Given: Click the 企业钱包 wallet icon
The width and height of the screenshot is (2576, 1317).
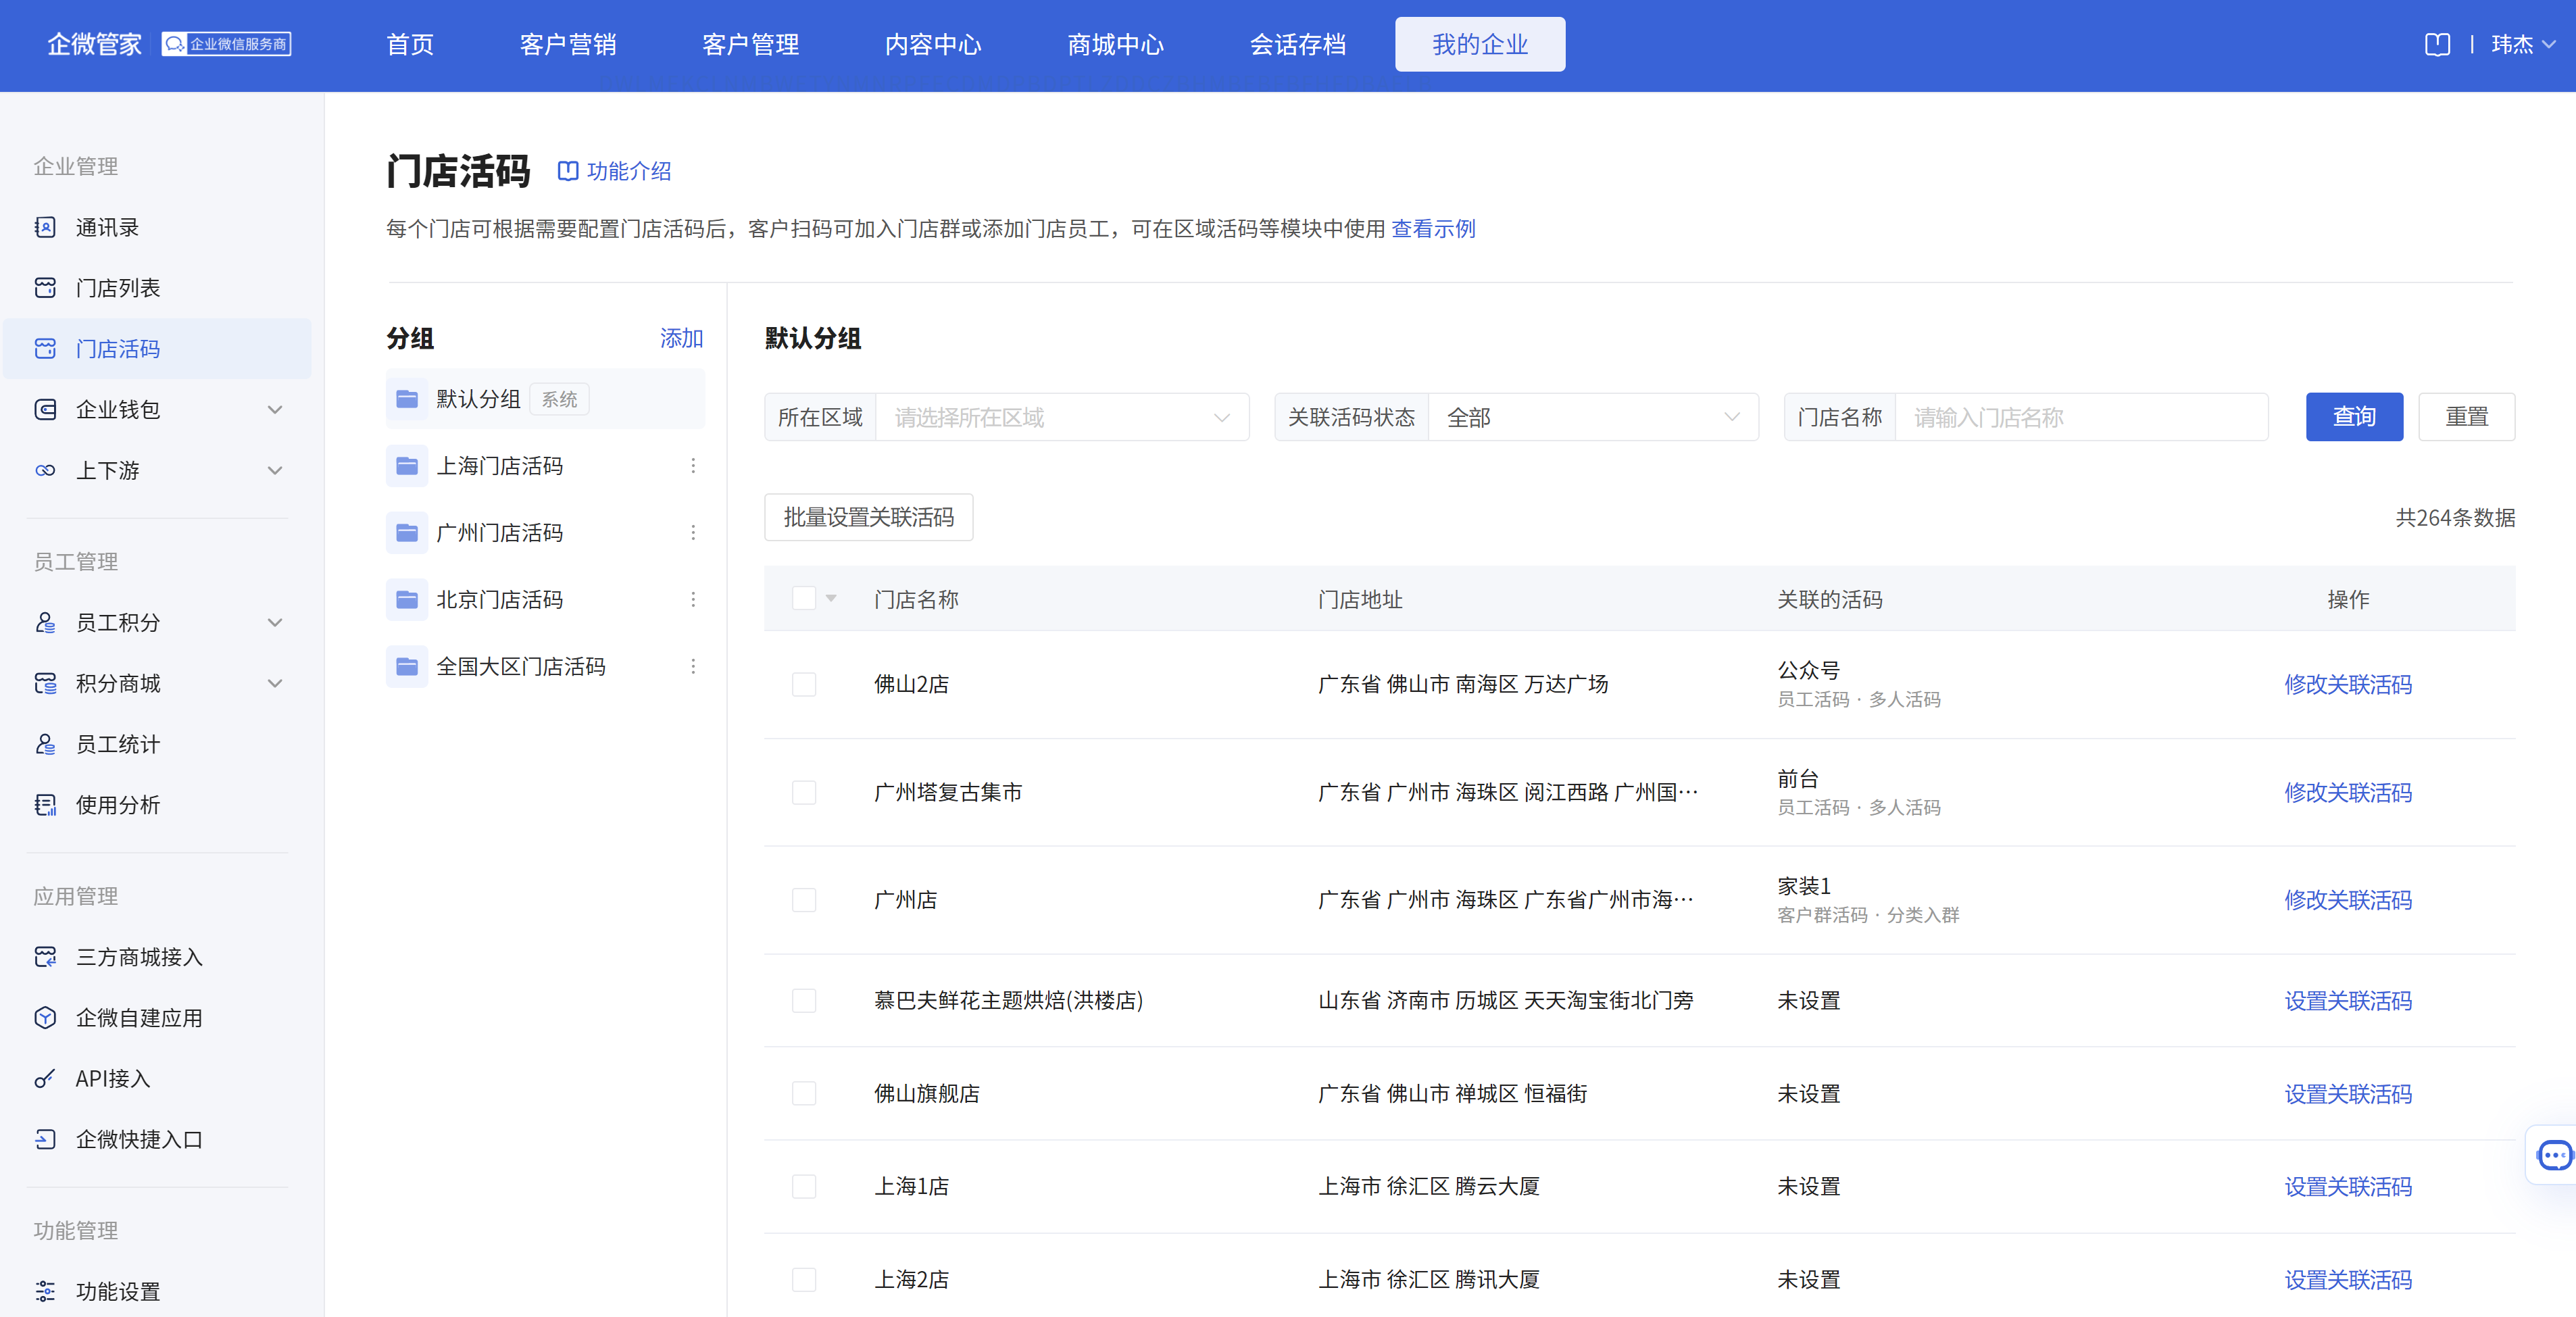Looking at the screenshot, I should point(45,409).
